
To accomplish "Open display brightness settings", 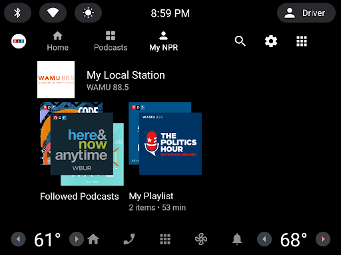I will tap(88, 13).
